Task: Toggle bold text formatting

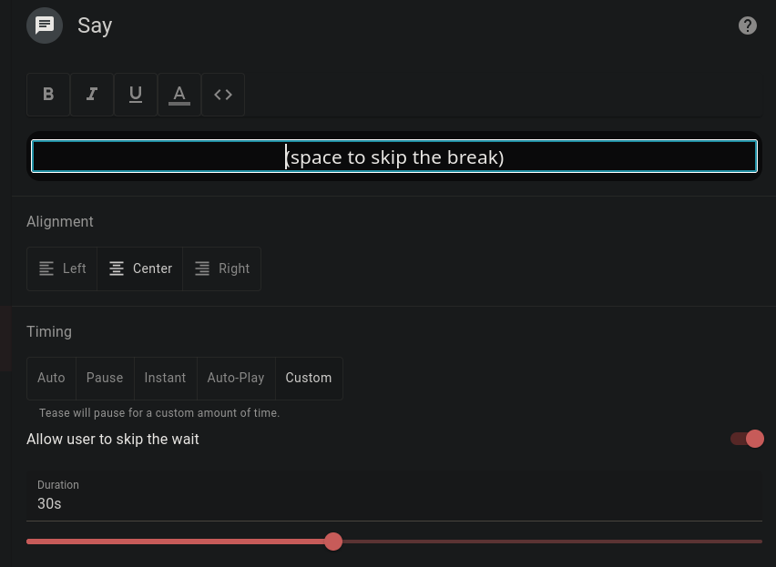Action: point(48,95)
